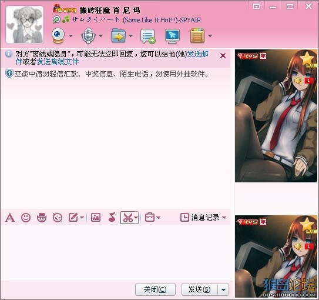Open the applications box icon
The image size is (319, 300).
pyautogui.click(x=197, y=36)
